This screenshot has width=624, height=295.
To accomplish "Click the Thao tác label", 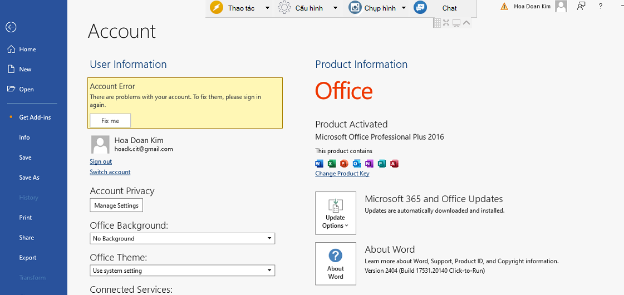I will point(241,8).
